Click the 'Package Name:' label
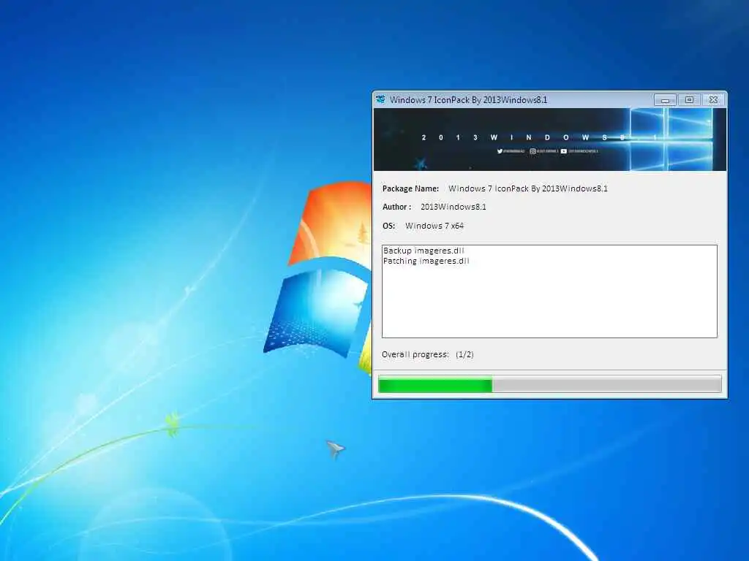This screenshot has width=749, height=561. (x=410, y=188)
